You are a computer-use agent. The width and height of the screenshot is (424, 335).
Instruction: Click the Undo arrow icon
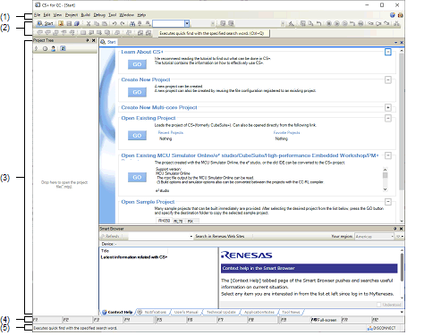pos(114,23)
